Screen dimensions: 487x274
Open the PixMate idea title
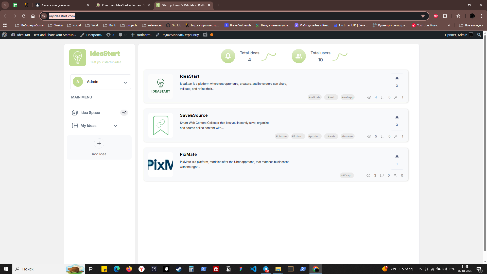(188, 154)
